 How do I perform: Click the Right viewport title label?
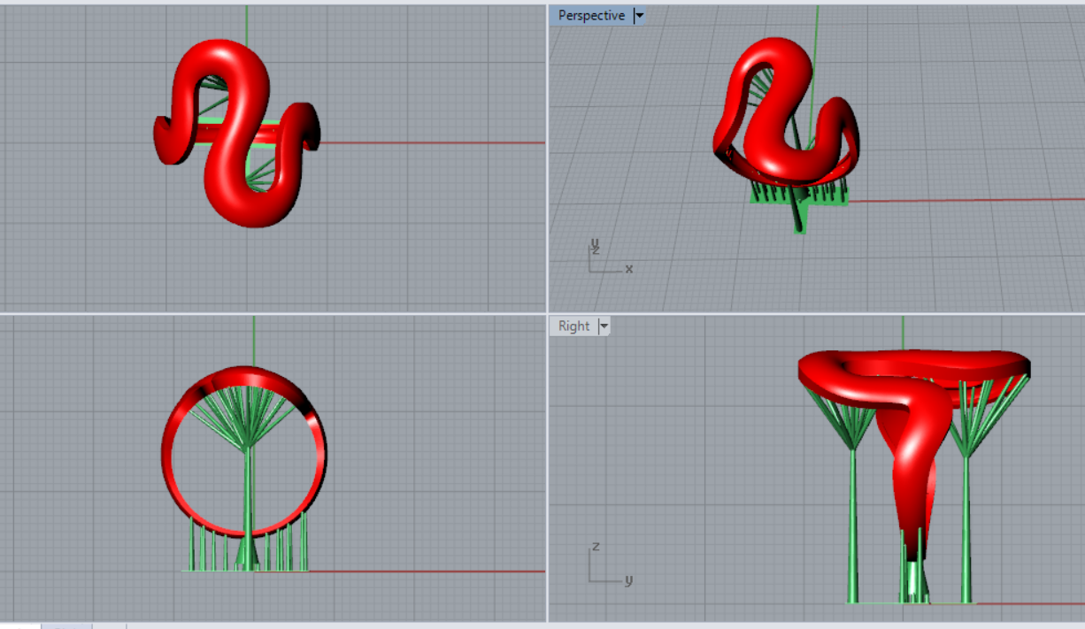tap(573, 326)
